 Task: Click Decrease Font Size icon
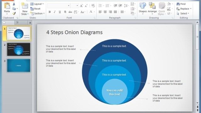click(x=86, y=6)
